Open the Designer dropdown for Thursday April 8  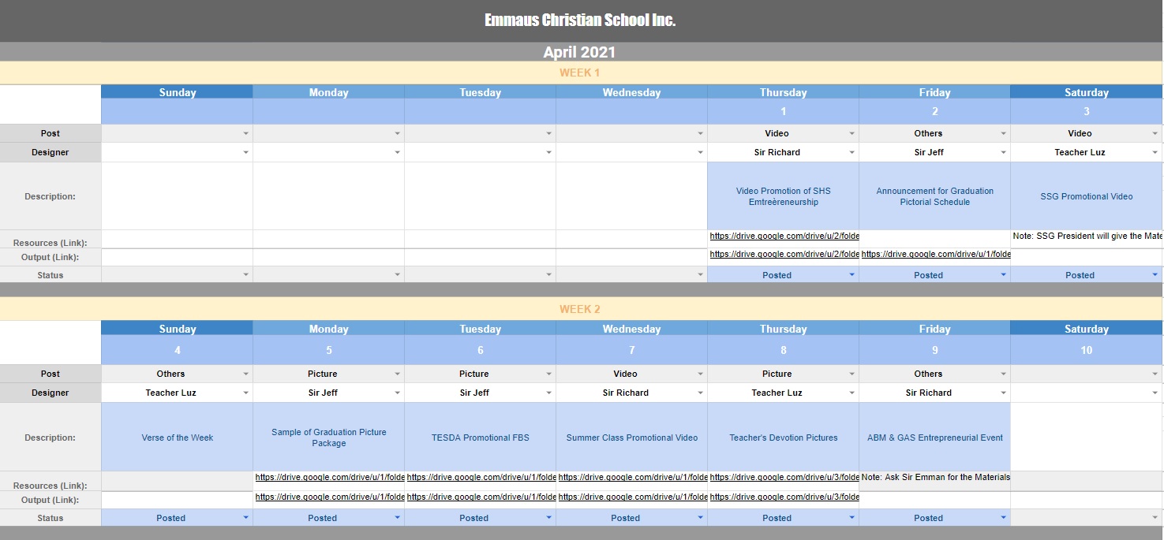coord(851,393)
